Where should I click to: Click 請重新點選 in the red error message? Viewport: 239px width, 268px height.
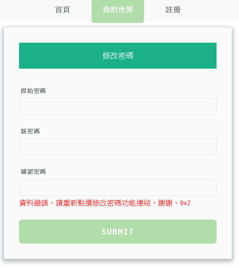[74, 203]
